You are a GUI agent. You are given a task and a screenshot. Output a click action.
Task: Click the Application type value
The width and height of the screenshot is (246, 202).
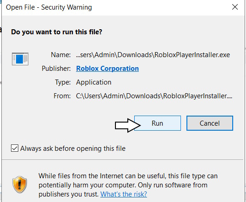click(93, 82)
